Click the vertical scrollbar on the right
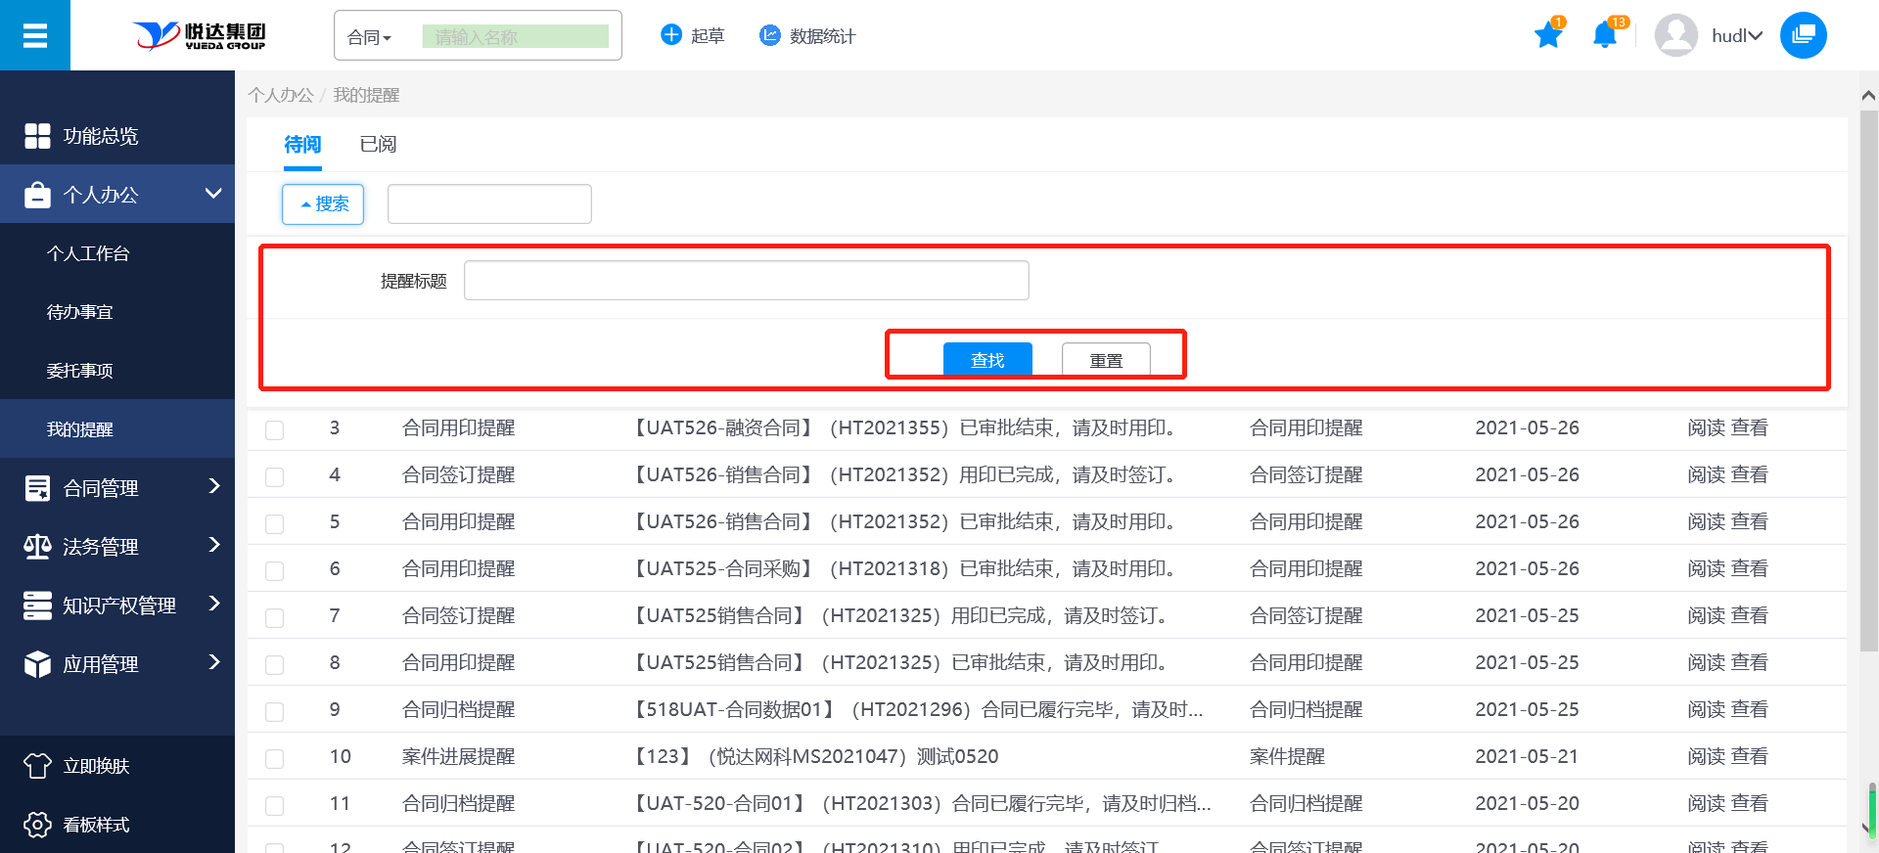 point(1868,391)
